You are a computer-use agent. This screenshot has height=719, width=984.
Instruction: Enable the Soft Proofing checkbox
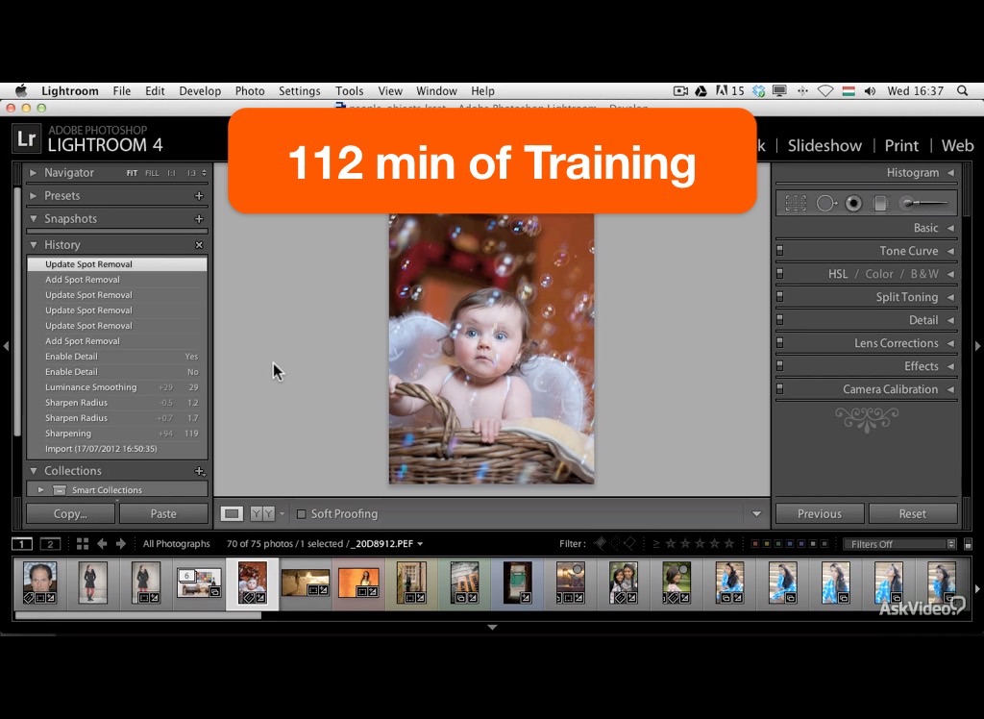(302, 514)
